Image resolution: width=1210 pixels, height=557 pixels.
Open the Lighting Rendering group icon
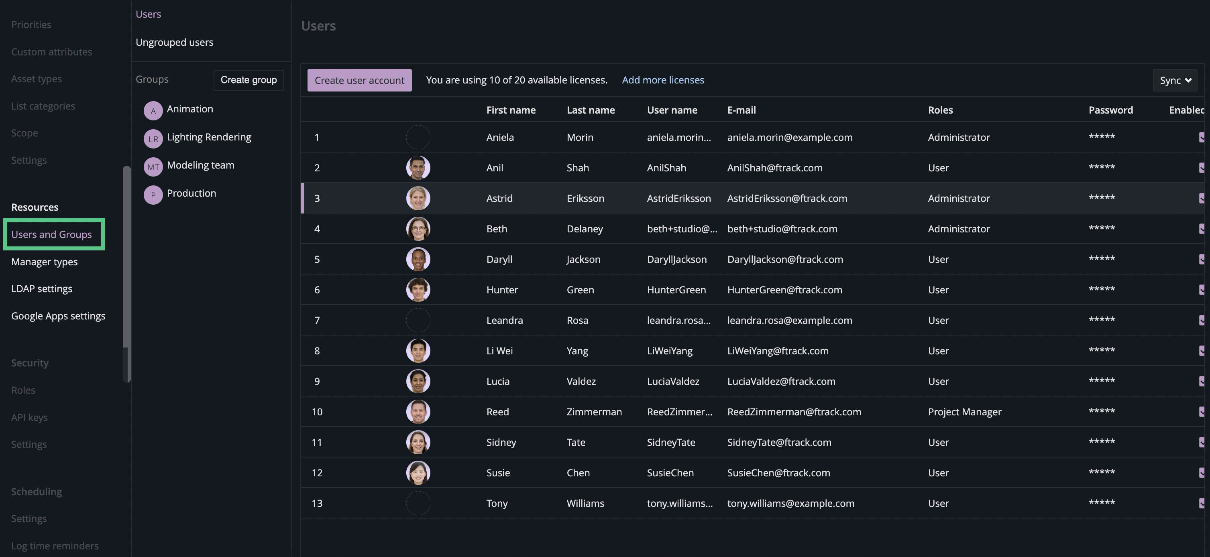pos(153,138)
